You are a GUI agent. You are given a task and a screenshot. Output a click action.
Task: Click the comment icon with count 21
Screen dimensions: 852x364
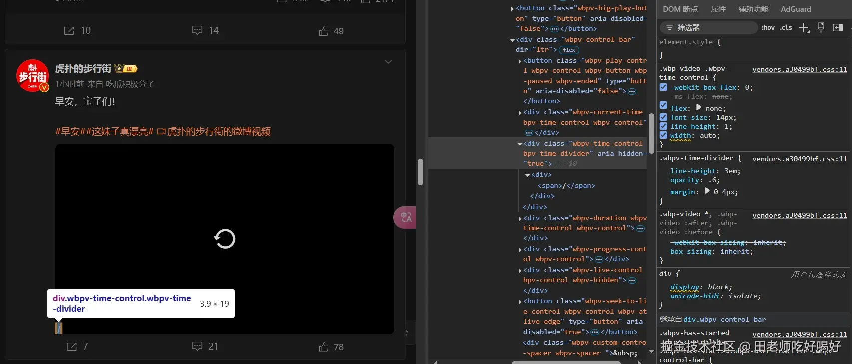click(x=197, y=346)
